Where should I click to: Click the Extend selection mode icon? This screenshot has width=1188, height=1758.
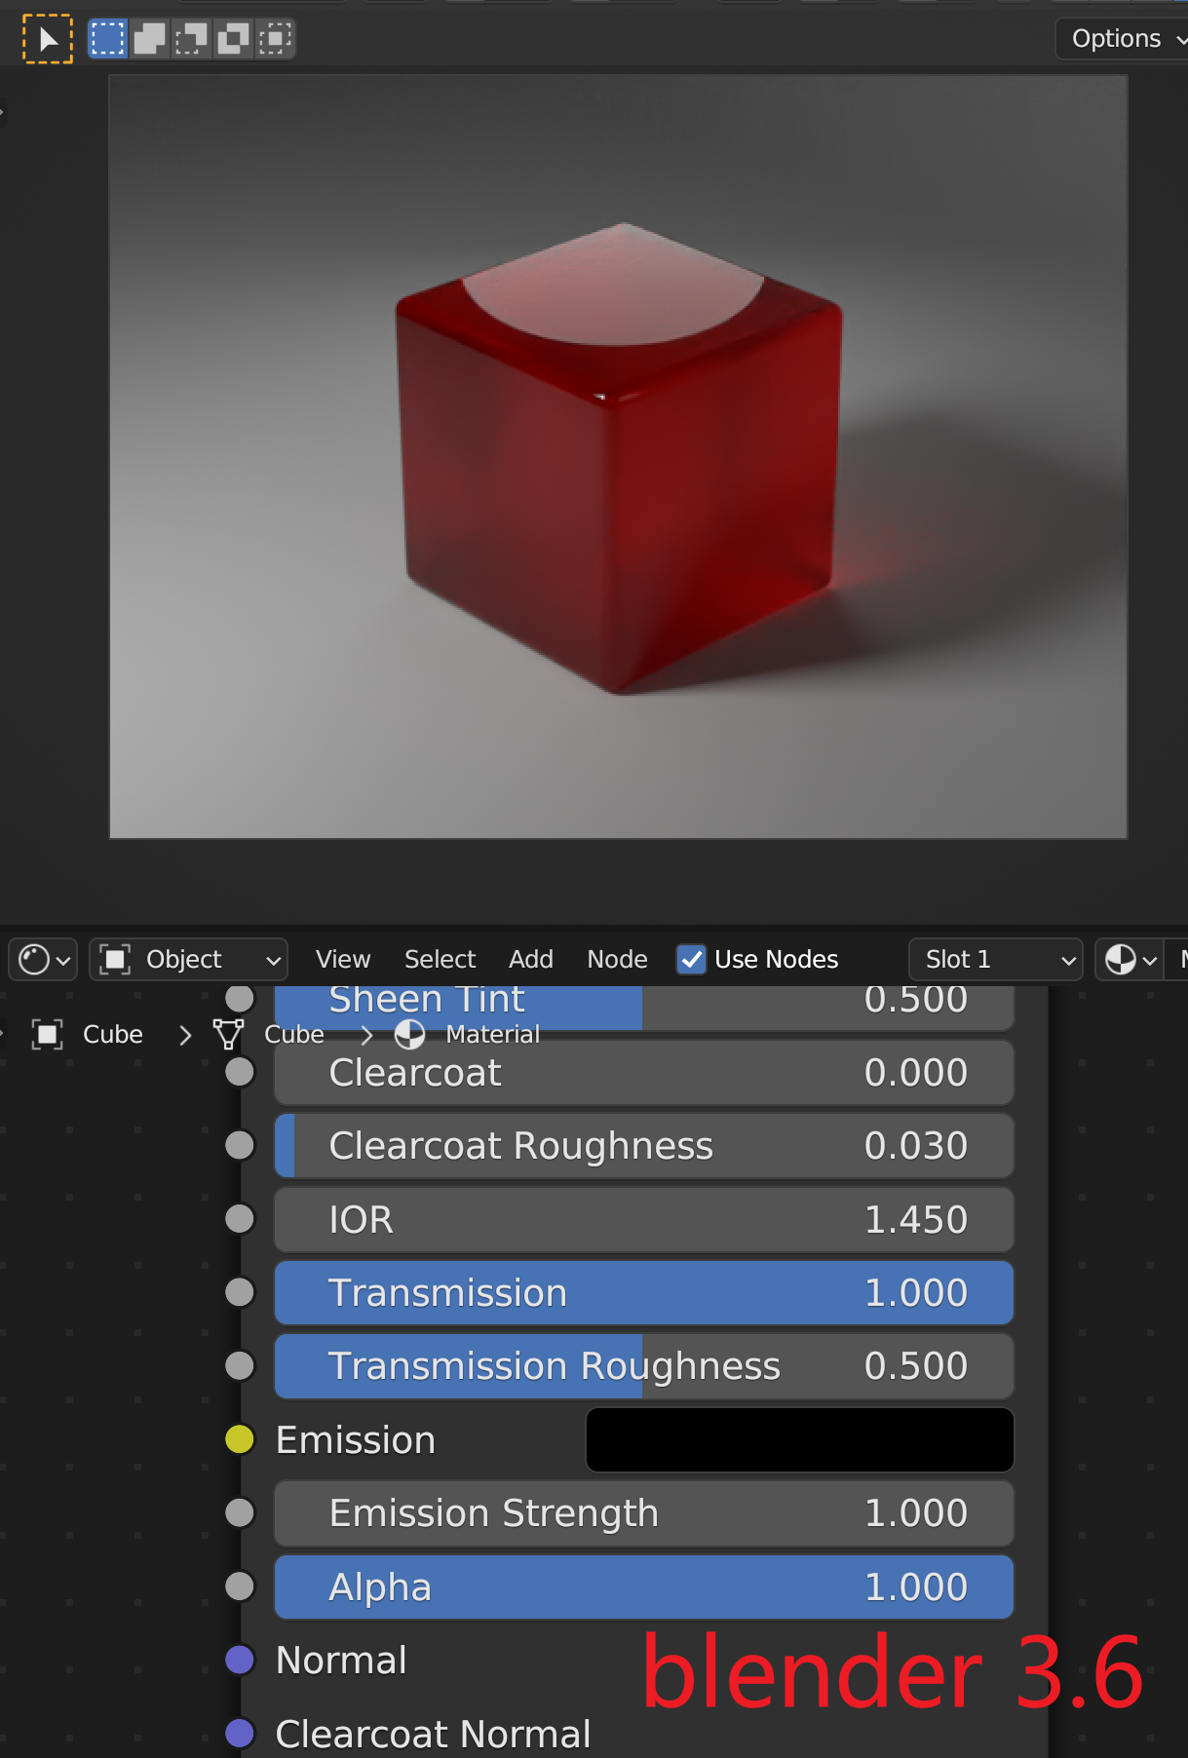pos(150,39)
